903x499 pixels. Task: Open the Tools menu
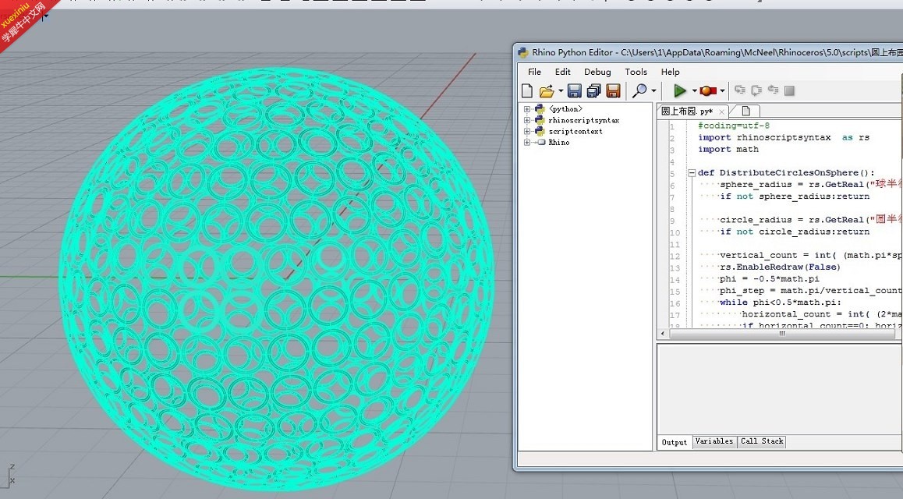(x=636, y=72)
